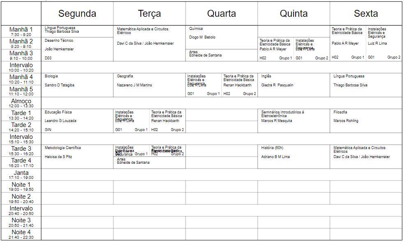This screenshot has width=404, height=242.
Task: Click the Sexta column header
Action: pyautogui.click(x=366, y=14)
